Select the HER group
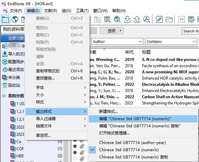 pyautogui.click(x=17, y=156)
